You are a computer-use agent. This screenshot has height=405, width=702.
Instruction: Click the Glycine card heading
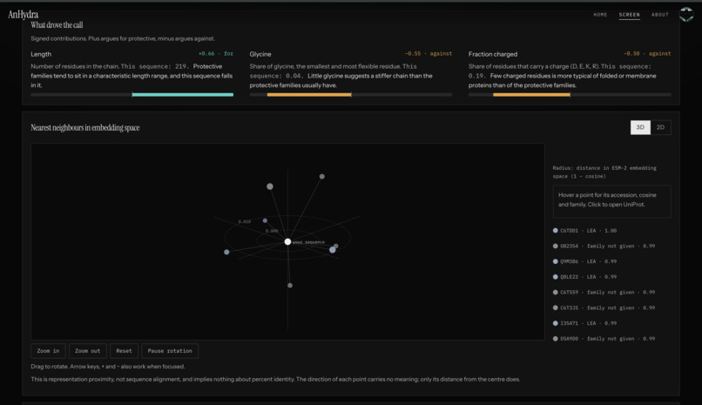click(260, 54)
